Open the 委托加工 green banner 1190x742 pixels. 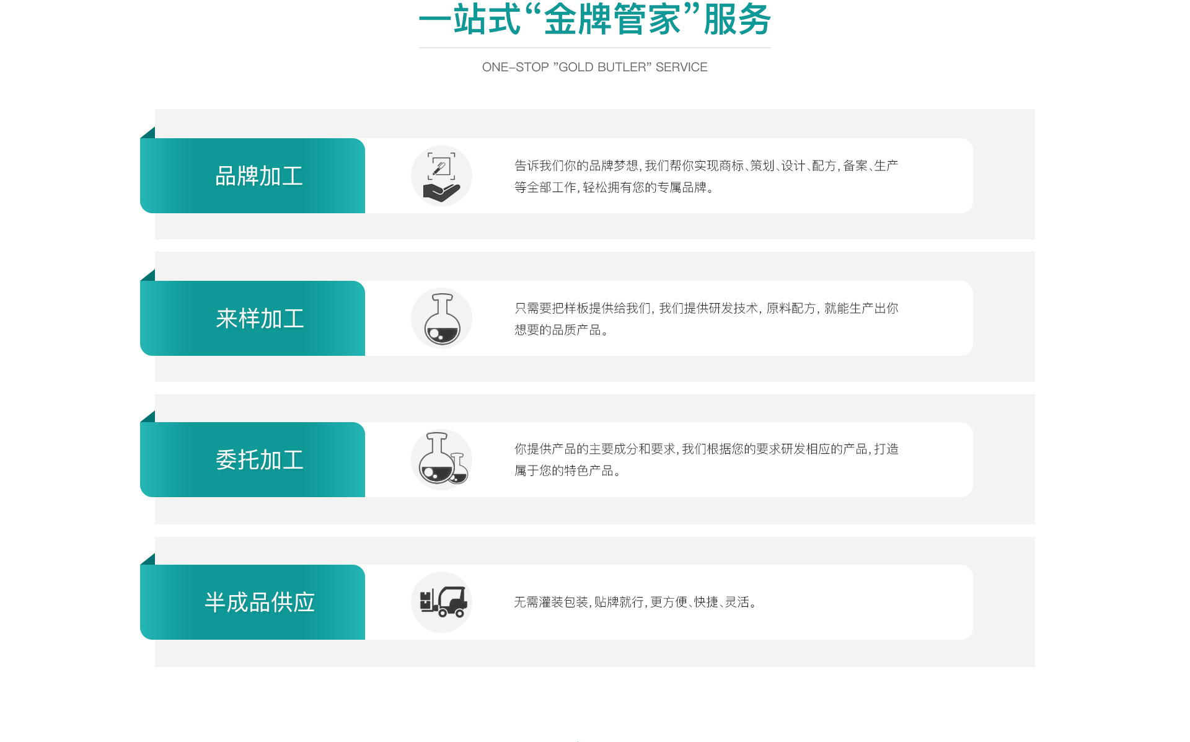253,460
